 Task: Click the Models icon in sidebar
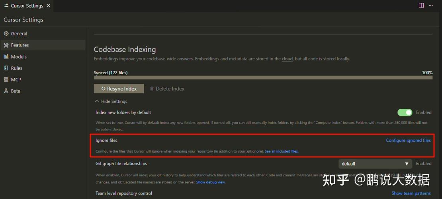(6, 57)
